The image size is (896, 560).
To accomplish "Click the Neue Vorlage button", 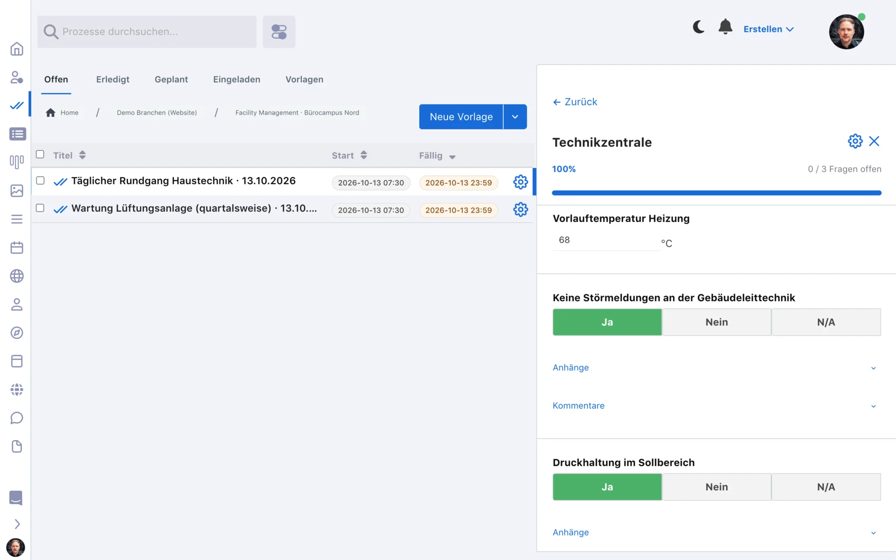I will click(x=461, y=116).
